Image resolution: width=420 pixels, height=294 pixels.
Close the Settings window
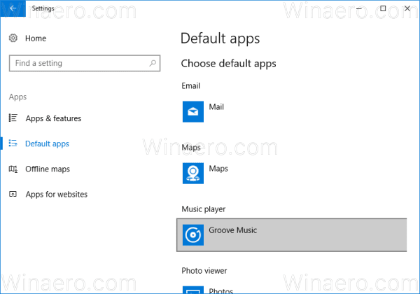[x=407, y=8]
